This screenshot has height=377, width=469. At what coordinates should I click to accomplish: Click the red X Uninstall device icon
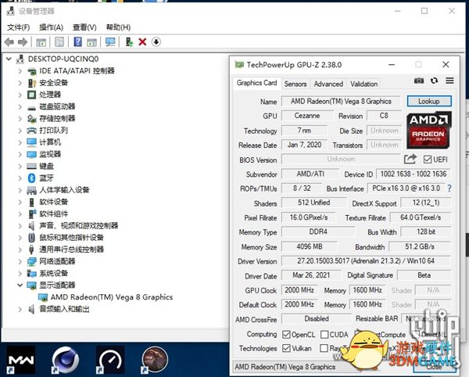[142, 42]
